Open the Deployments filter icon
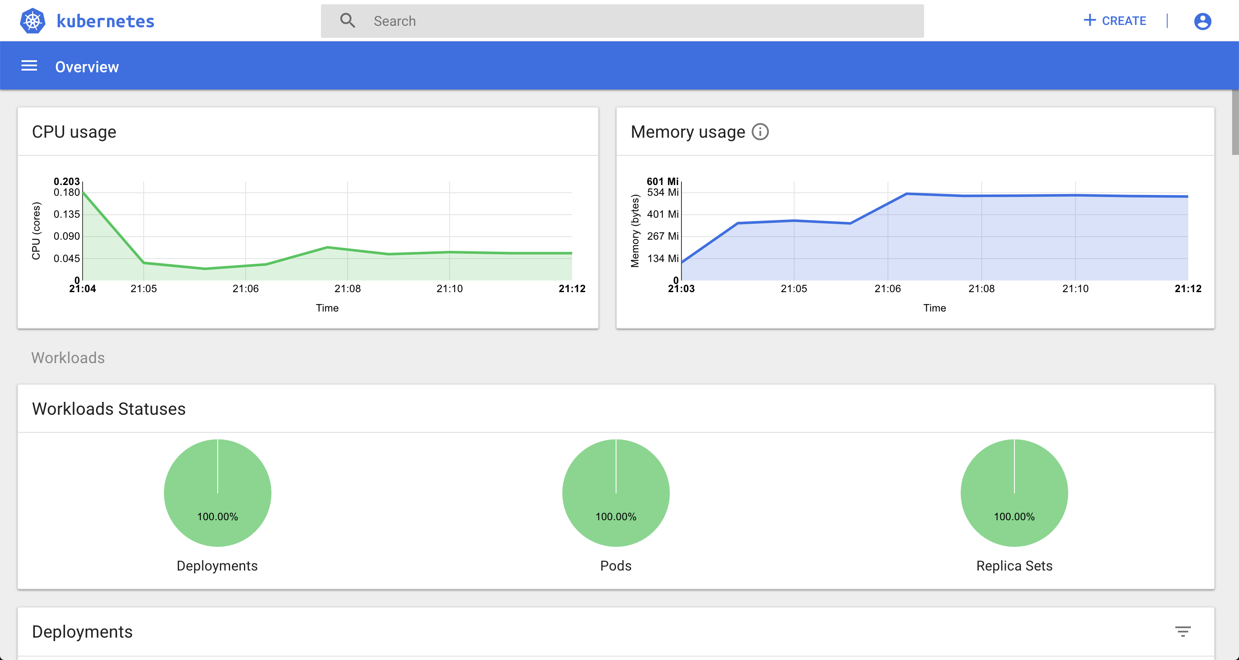This screenshot has width=1239, height=660. click(1183, 631)
